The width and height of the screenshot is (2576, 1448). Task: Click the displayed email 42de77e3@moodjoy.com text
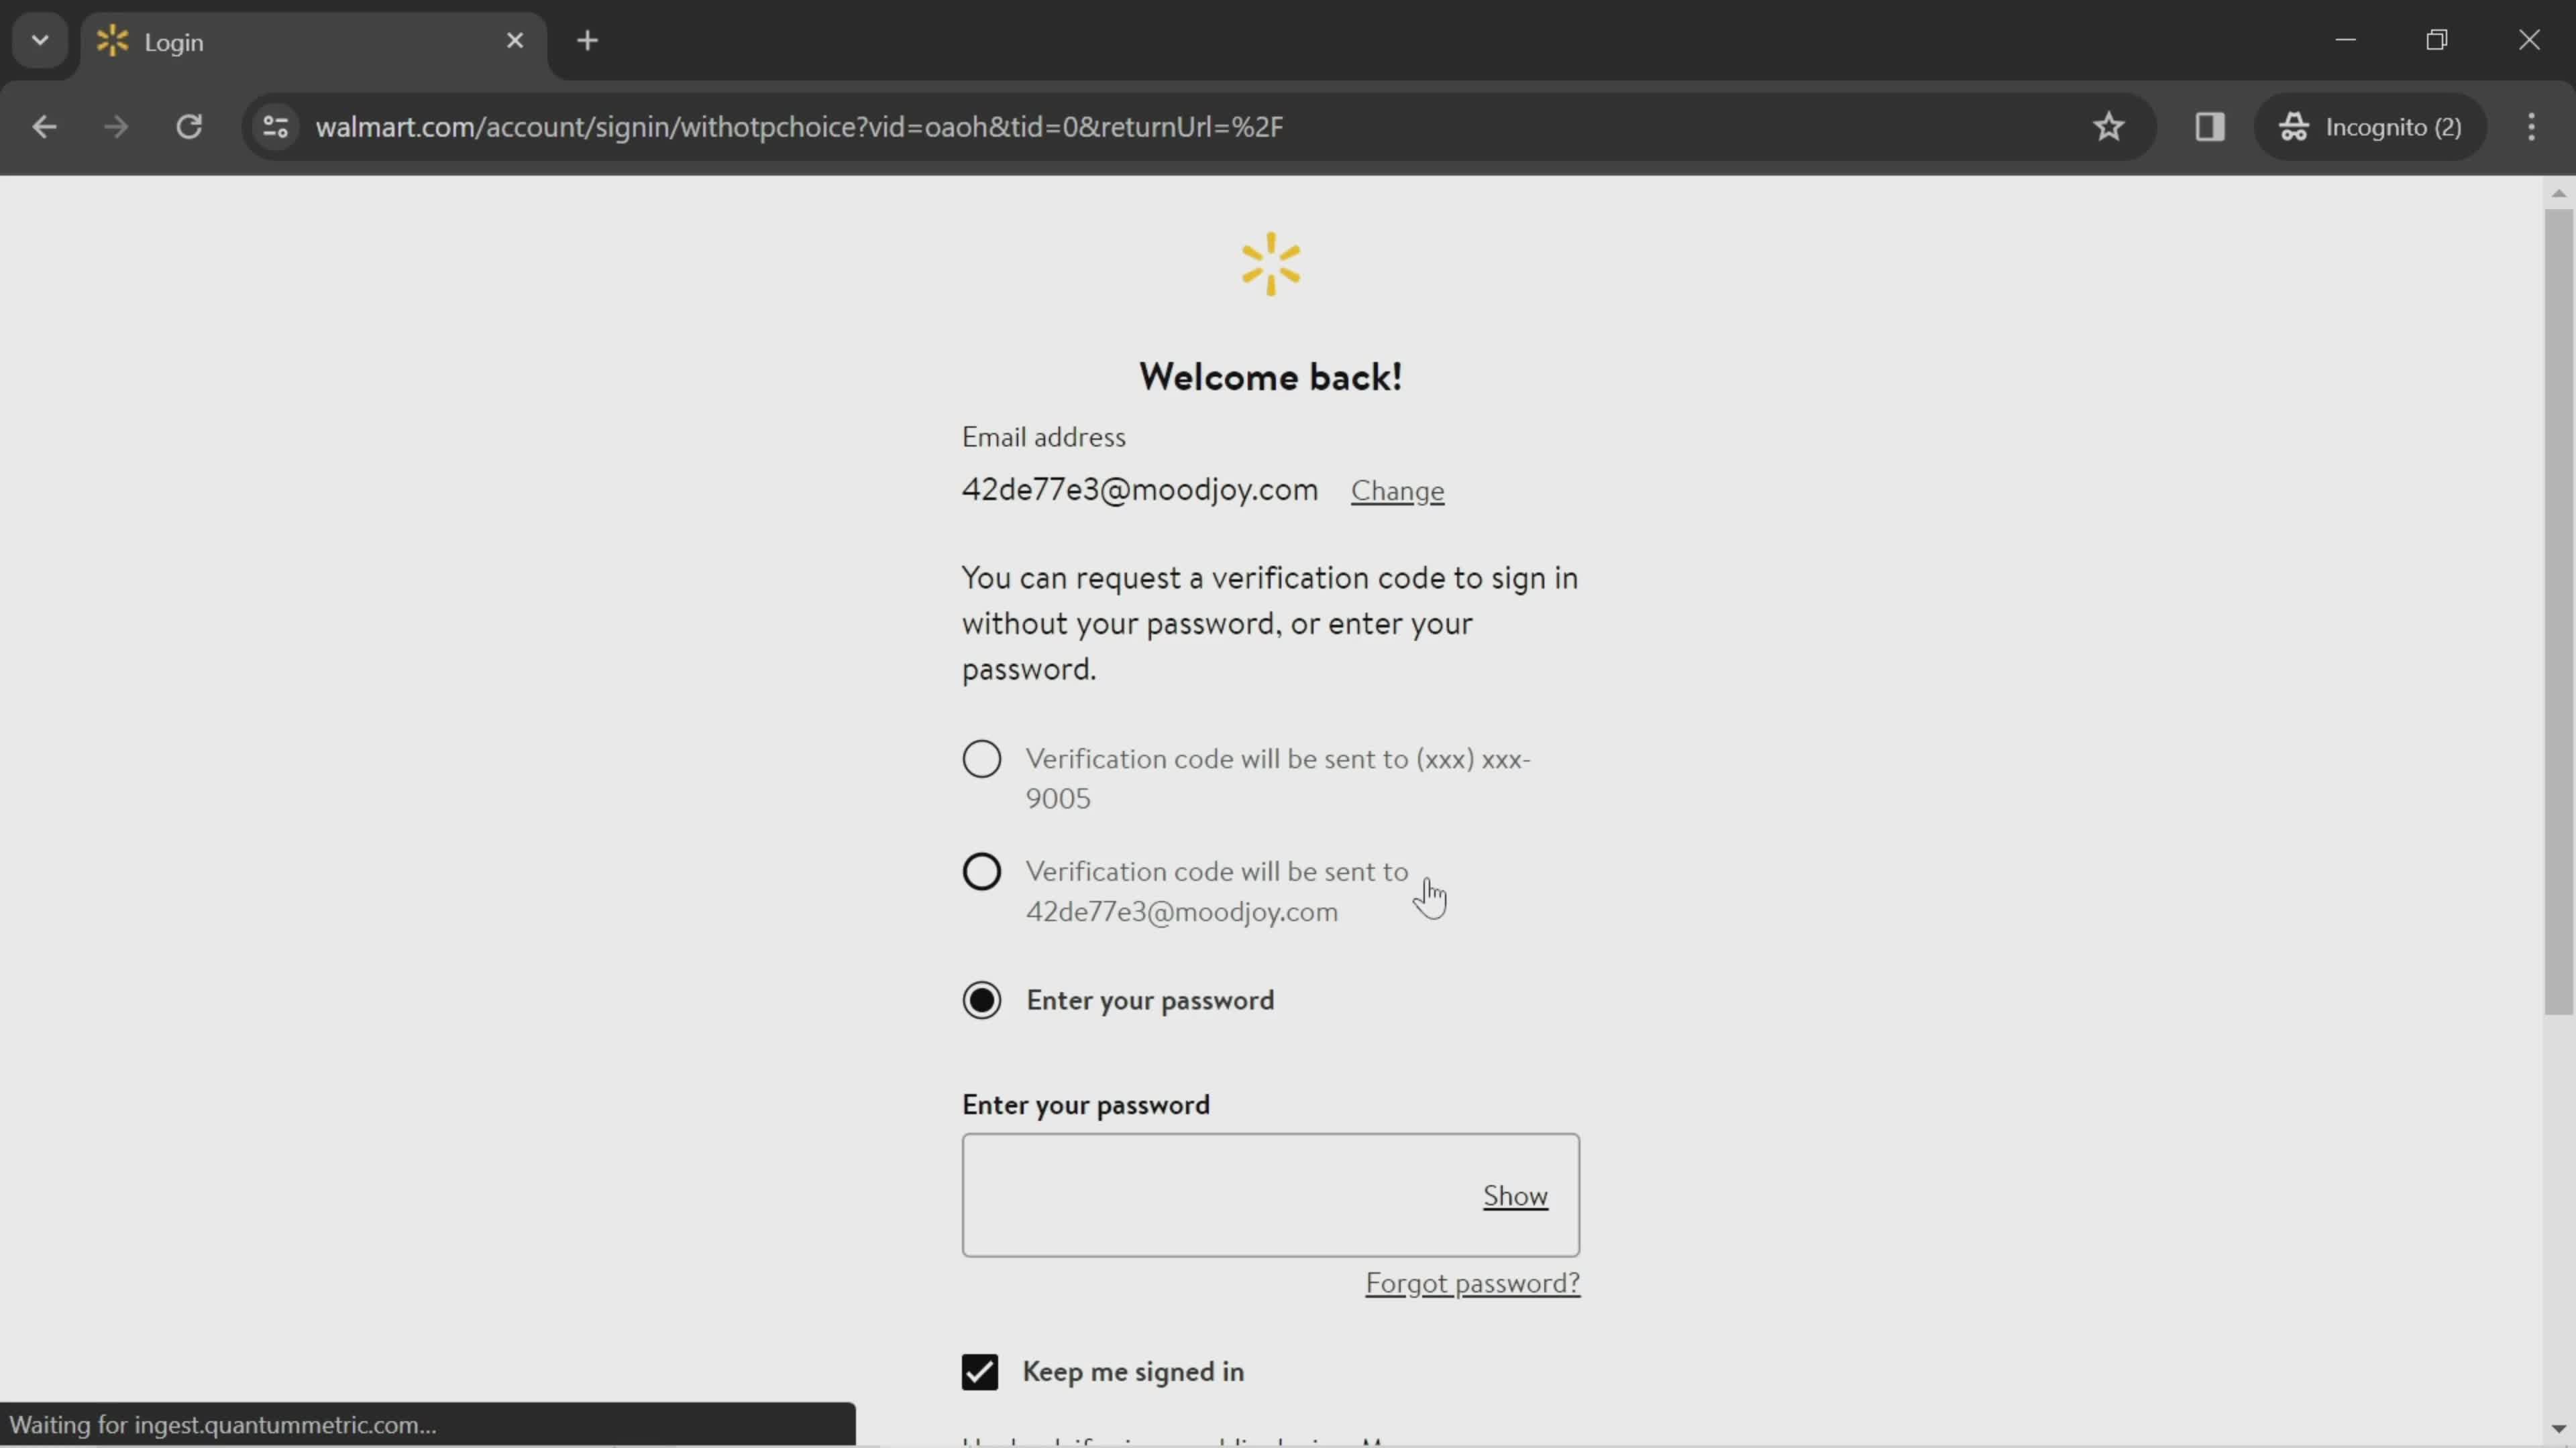1140,489
